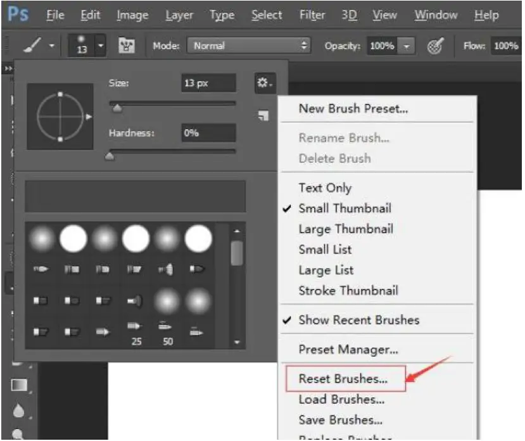Click the Brush tool preset icon
The height and width of the screenshot is (441, 525).
(32, 45)
